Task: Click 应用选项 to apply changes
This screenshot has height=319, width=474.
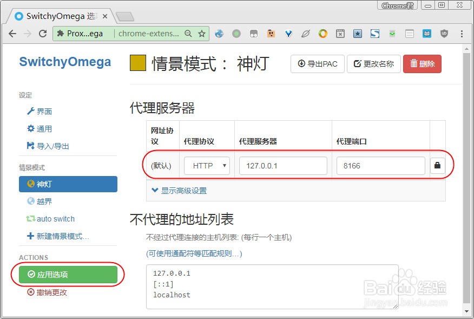Action: (x=68, y=275)
